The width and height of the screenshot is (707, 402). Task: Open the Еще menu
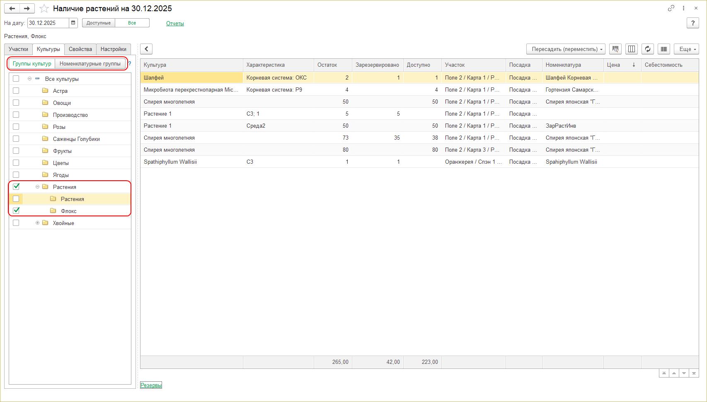[686, 49]
